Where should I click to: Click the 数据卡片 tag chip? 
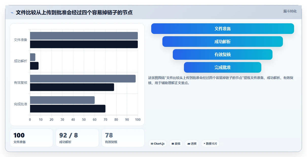tap(210, 144)
